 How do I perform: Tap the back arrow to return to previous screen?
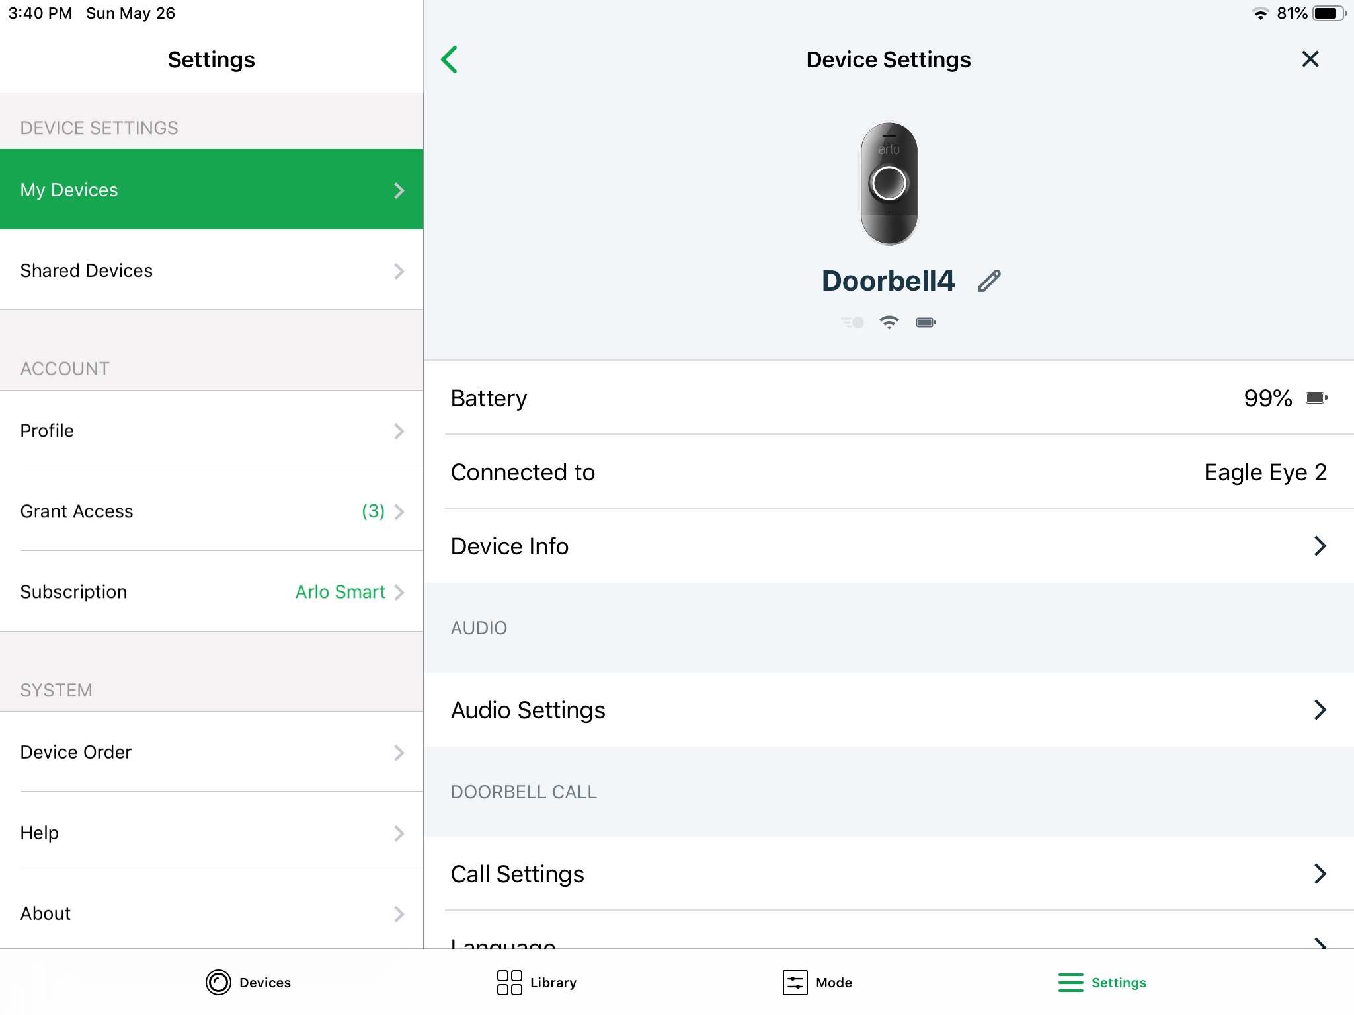(x=449, y=59)
